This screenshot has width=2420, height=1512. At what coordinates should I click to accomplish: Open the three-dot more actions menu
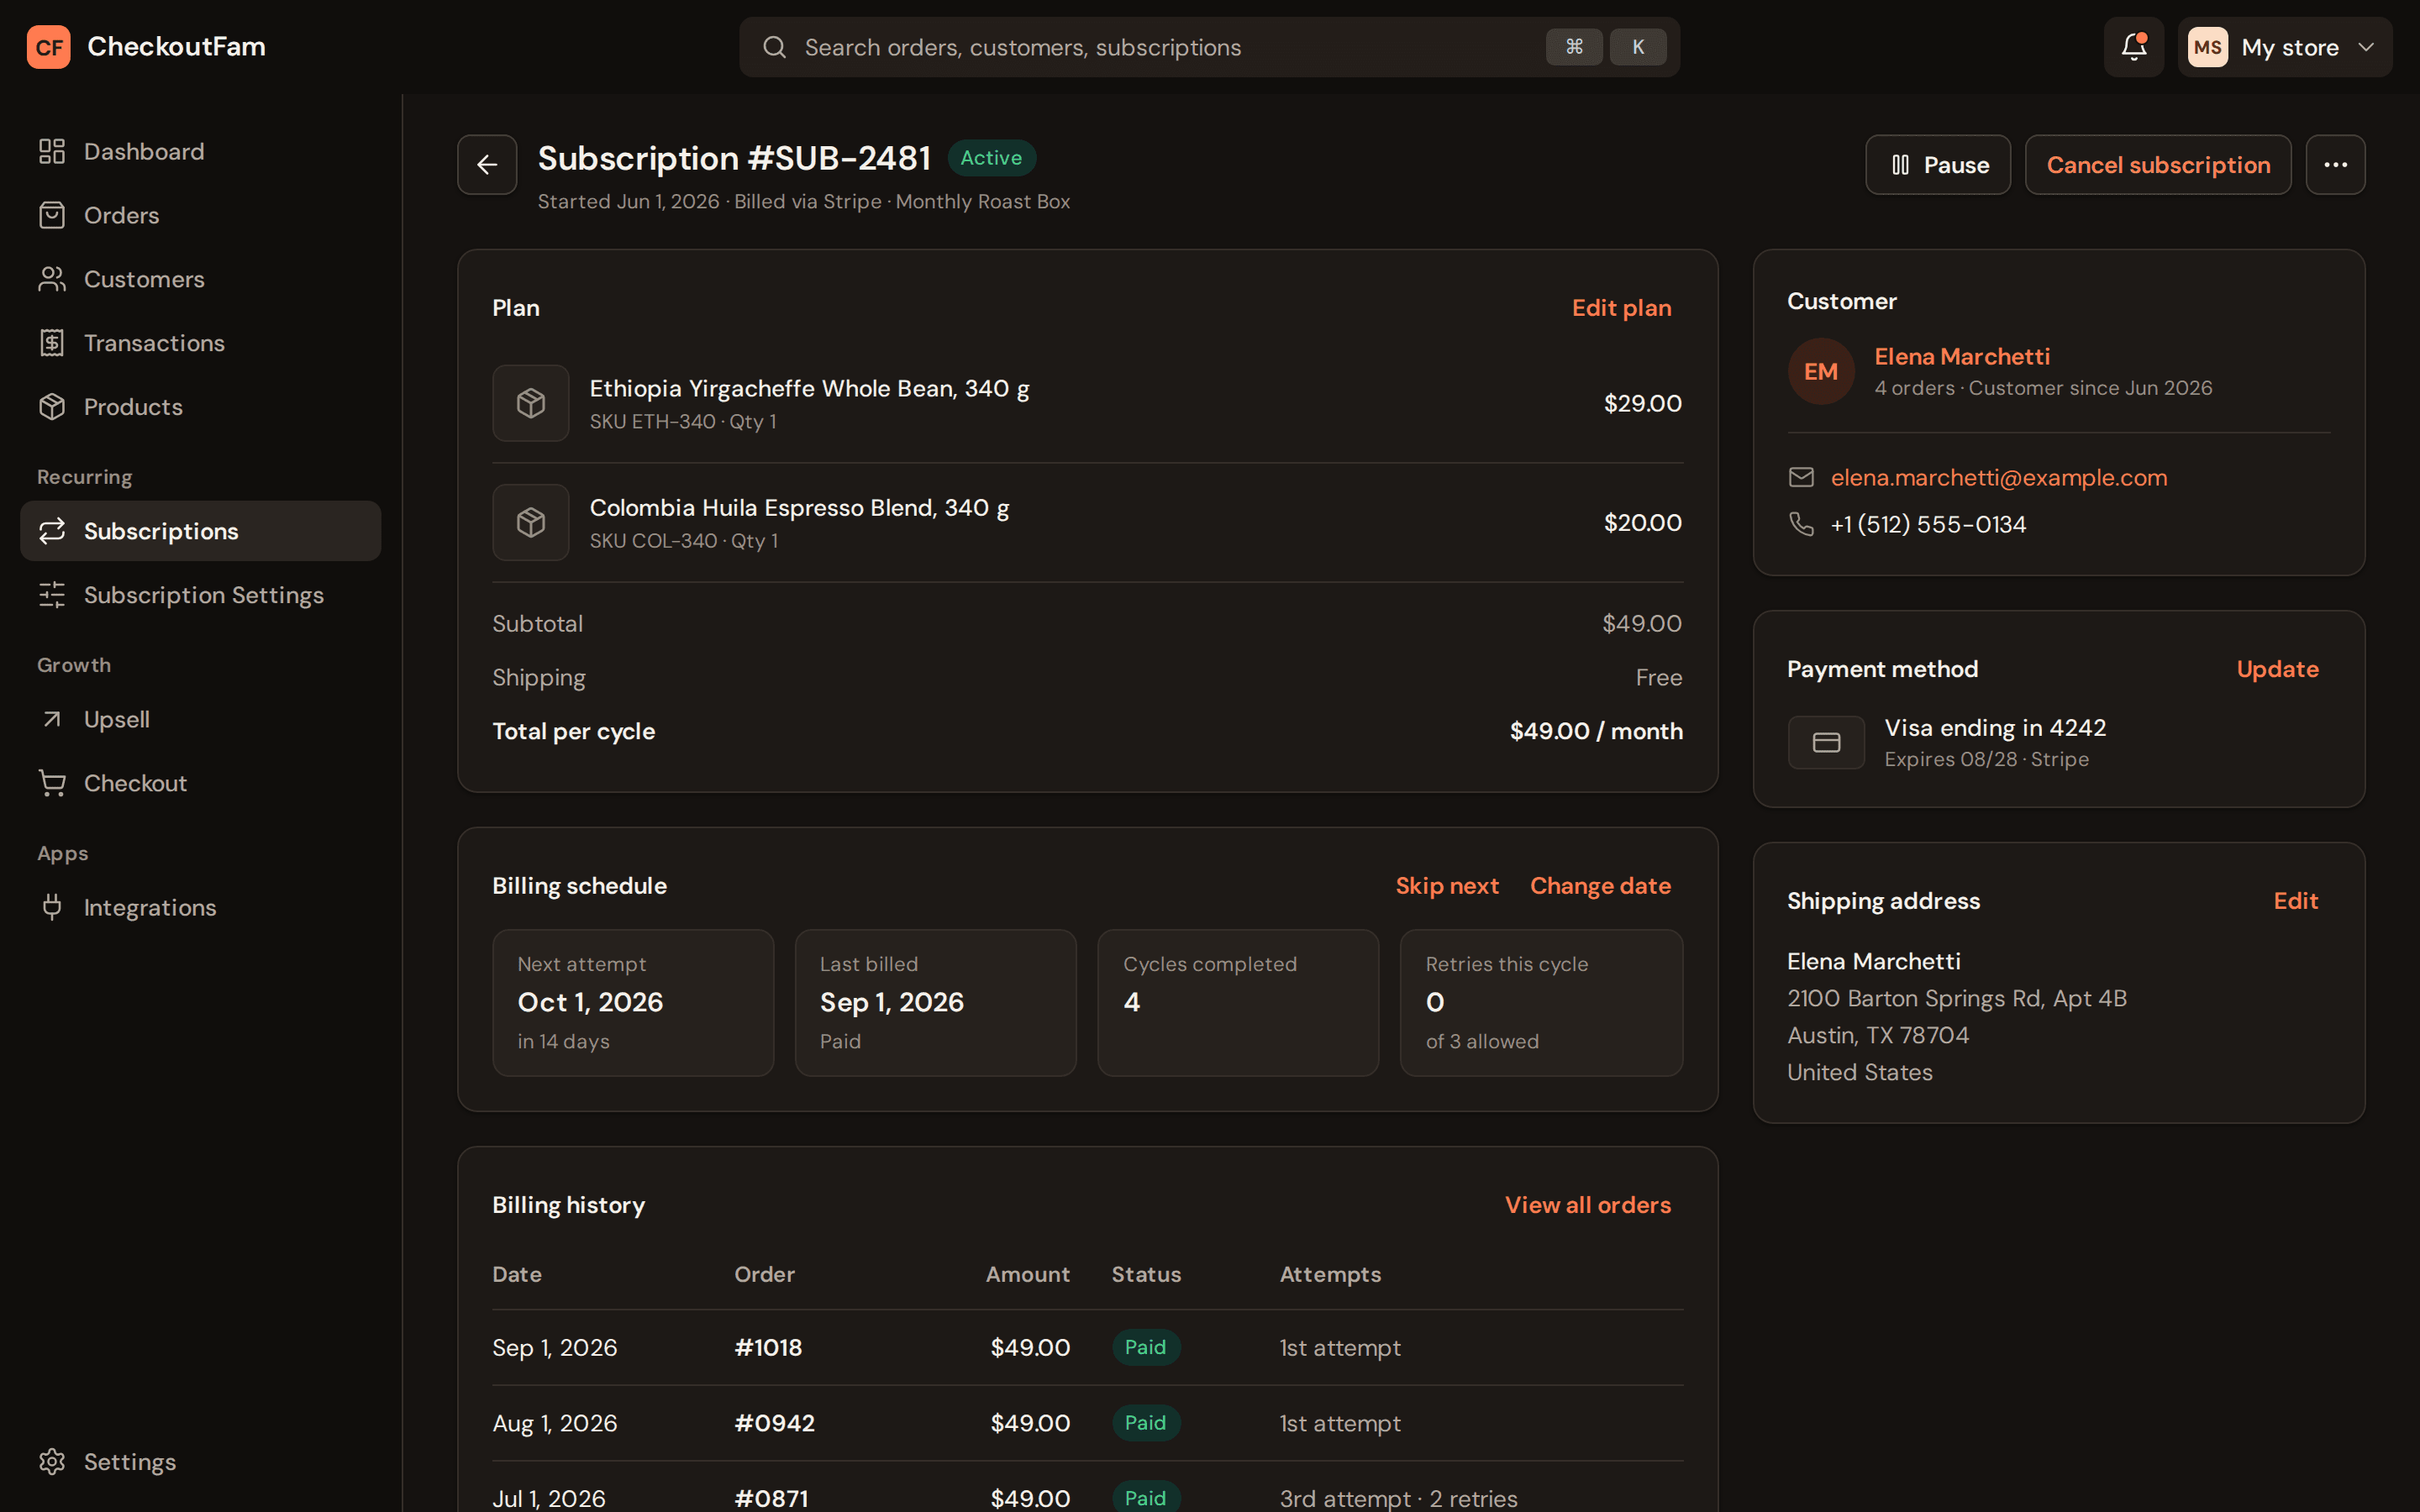tap(2335, 165)
